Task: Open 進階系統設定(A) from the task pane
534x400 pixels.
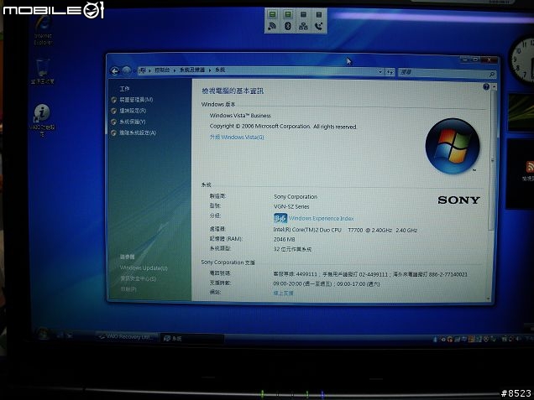Action: coord(138,132)
